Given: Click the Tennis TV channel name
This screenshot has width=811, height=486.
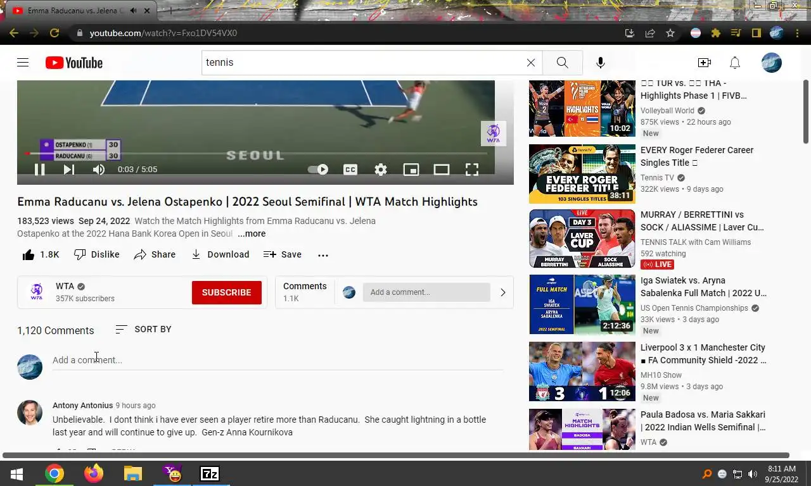Looking at the screenshot, I should click(x=657, y=178).
